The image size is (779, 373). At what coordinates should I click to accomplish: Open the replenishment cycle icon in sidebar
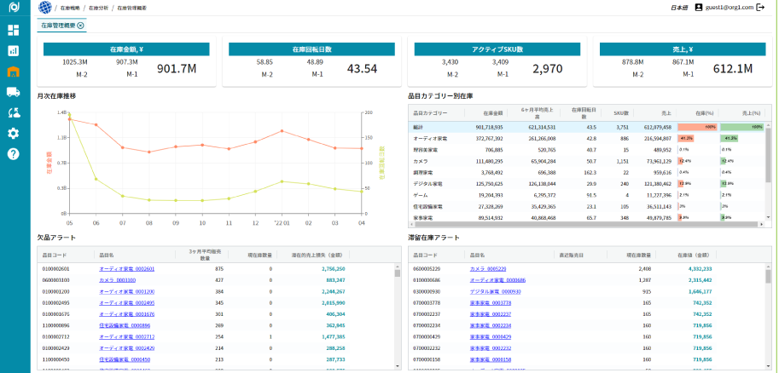14,112
